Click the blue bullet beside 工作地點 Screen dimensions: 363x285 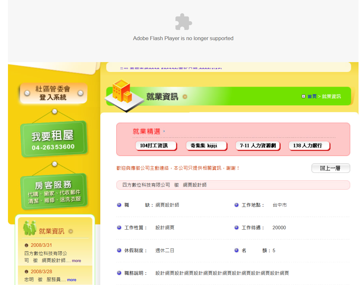point(236,205)
